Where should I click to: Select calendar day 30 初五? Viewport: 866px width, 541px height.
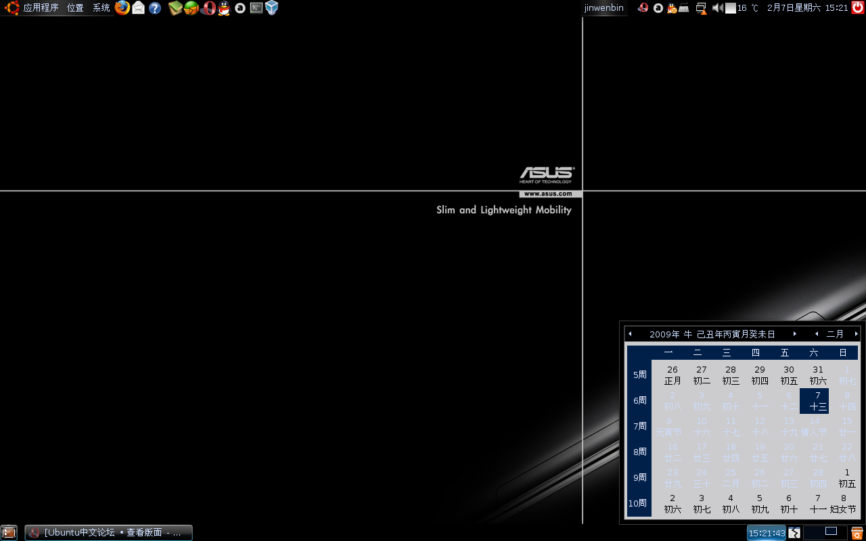[x=789, y=375]
